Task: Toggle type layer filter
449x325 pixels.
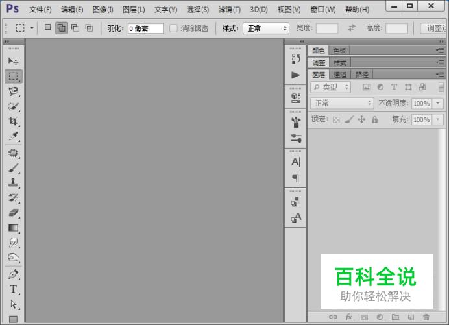Action: tap(394, 87)
